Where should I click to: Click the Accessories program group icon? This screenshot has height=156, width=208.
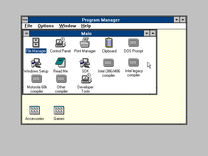click(34, 110)
